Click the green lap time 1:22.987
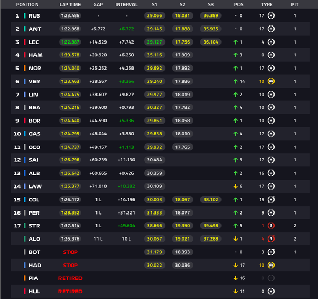318x299 pixels. point(70,42)
